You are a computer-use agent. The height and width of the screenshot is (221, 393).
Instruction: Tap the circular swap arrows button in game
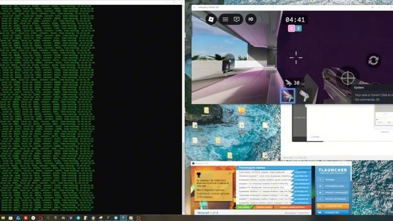click(x=373, y=60)
